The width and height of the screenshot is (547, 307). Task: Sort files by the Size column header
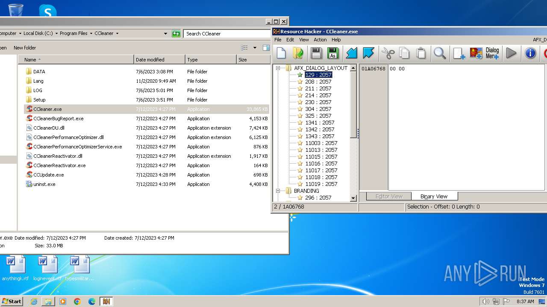(253, 60)
